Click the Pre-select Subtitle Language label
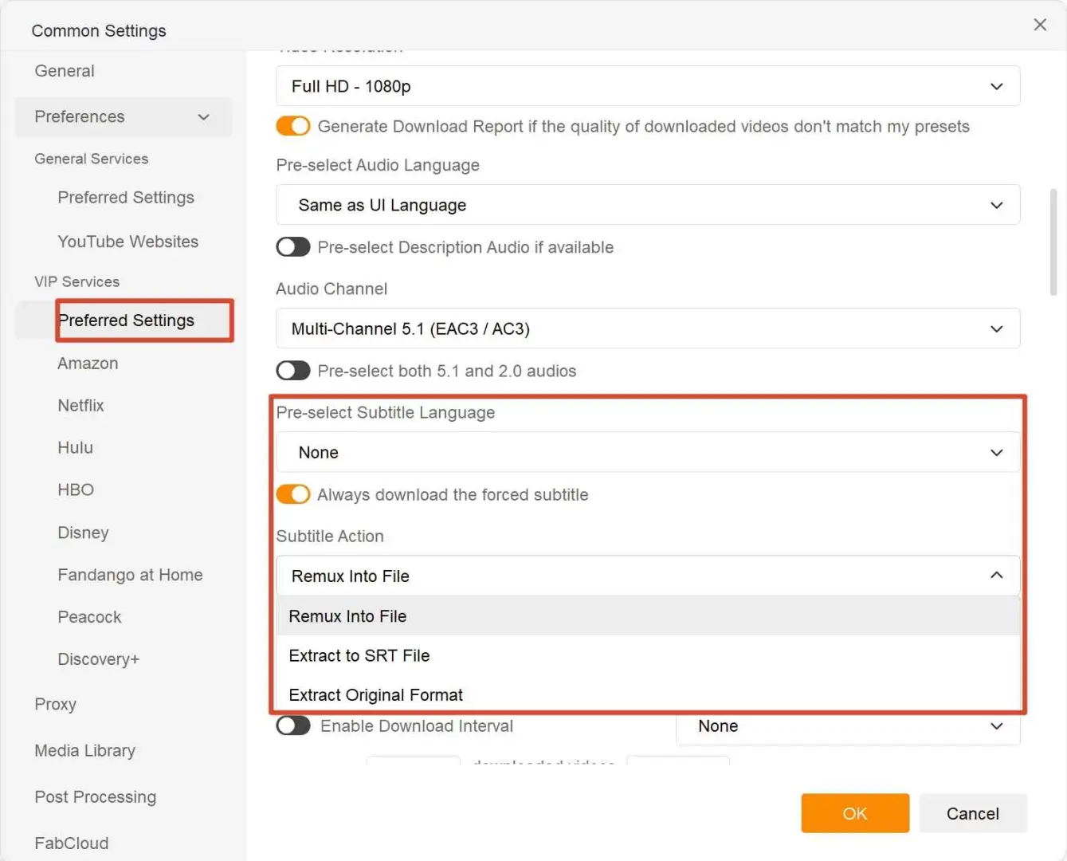1067x861 pixels. [x=386, y=412]
